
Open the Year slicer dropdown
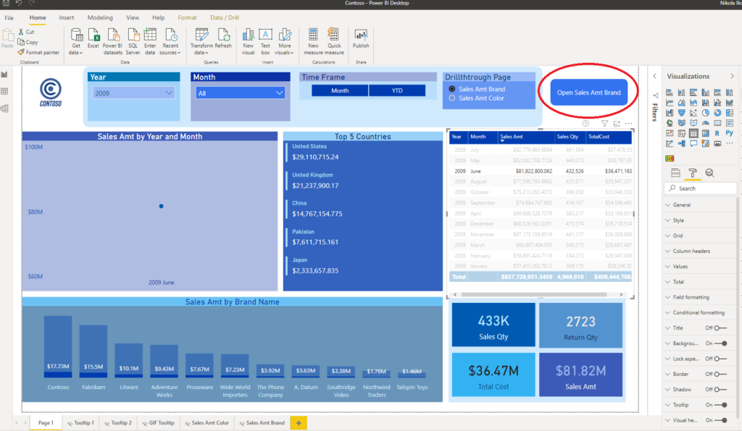pos(133,93)
